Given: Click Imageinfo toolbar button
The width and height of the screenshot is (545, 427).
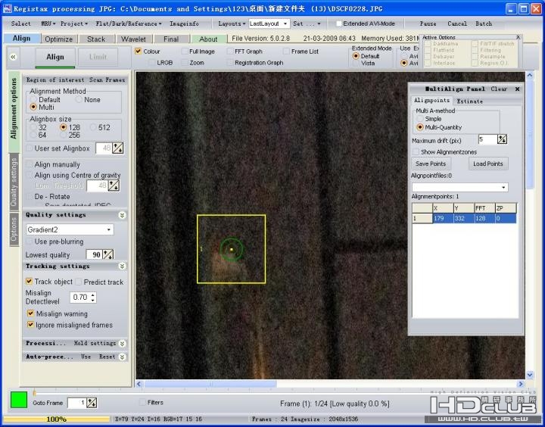Looking at the screenshot, I should point(184,23).
